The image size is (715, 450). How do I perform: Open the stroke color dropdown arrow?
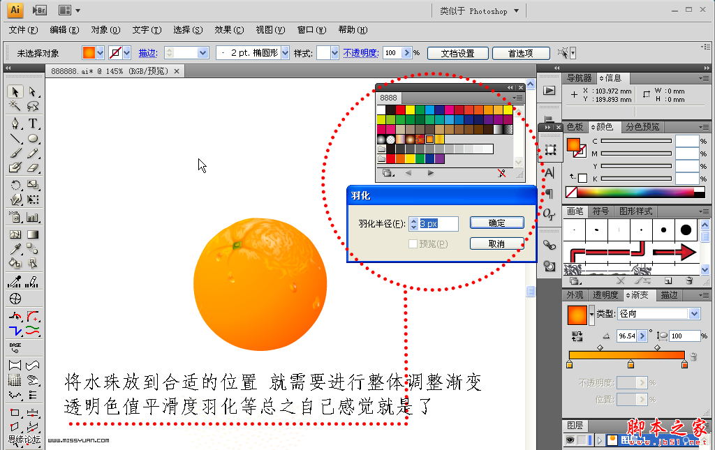[x=127, y=53]
